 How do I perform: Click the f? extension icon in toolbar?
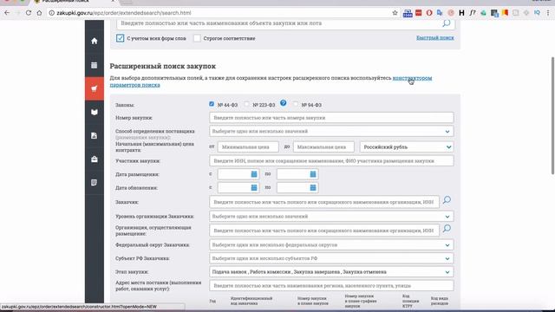[473, 13]
